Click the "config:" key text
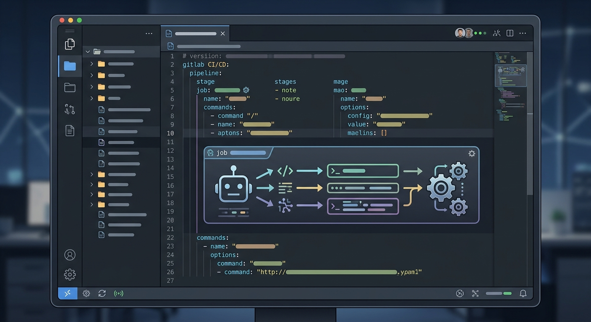This screenshot has width=591, height=322. (360, 116)
